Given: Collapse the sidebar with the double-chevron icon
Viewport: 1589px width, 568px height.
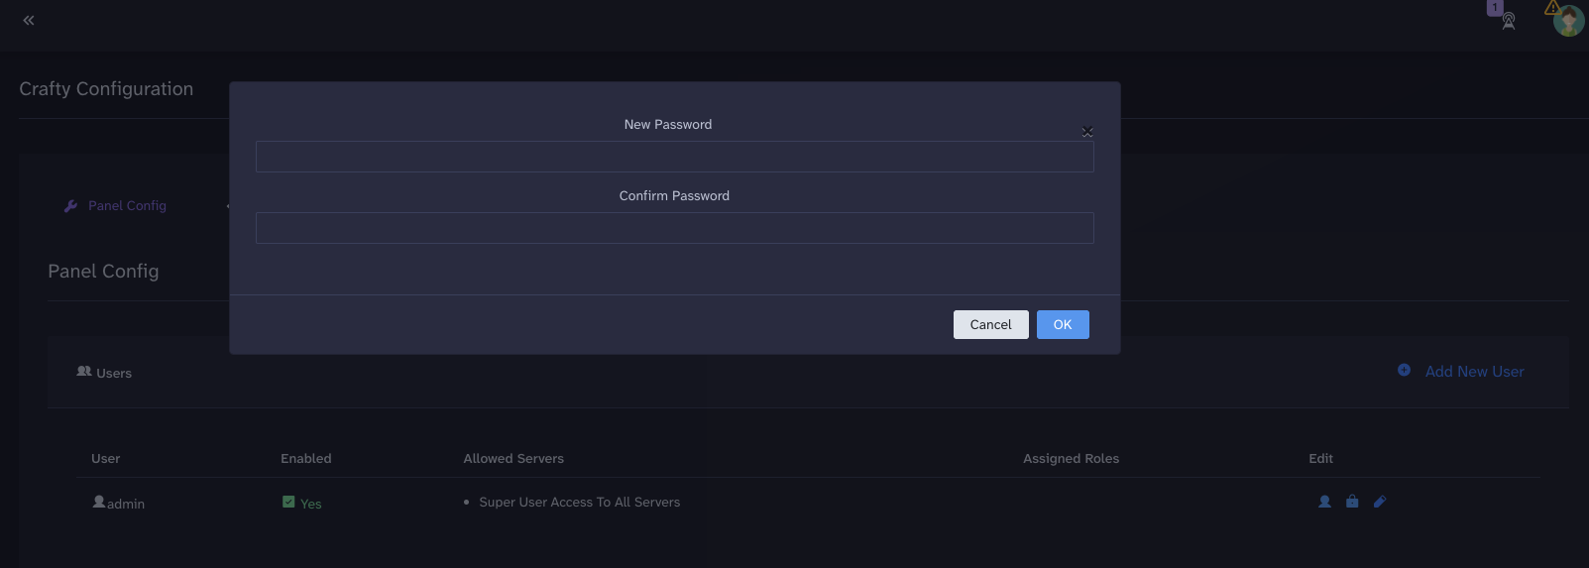Looking at the screenshot, I should [x=29, y=20].
